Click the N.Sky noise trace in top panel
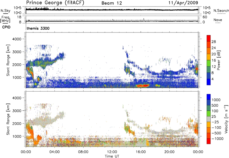 click(112, 10)
